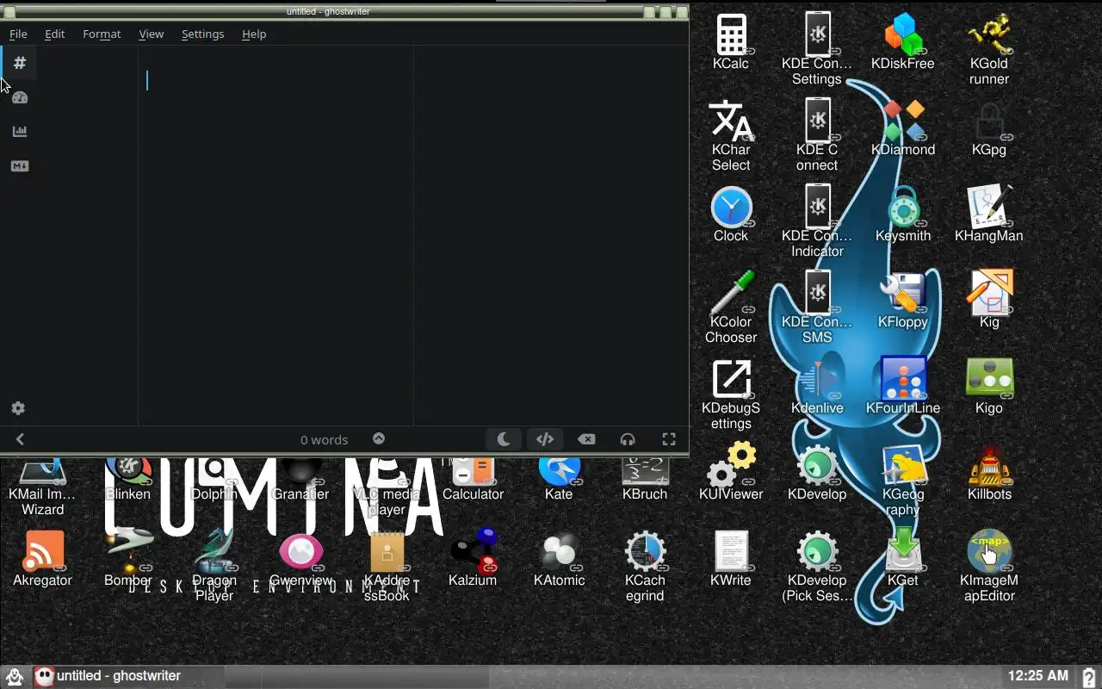Launch KGoldrunner game icon

989,49
